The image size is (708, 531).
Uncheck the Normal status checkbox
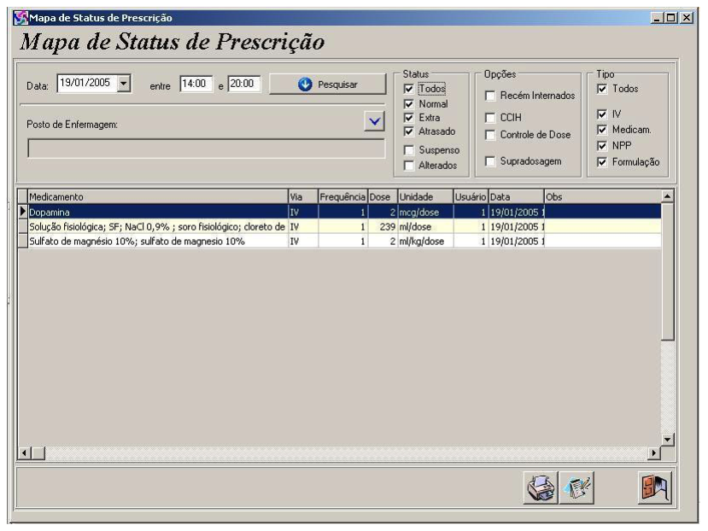[408, 104]
